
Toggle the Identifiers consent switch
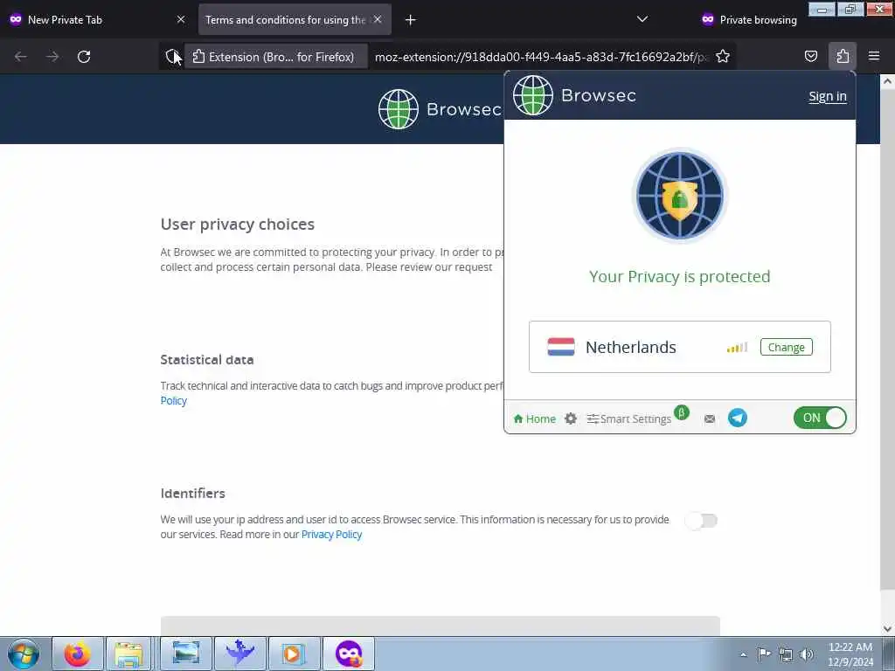tap(701, 521)
